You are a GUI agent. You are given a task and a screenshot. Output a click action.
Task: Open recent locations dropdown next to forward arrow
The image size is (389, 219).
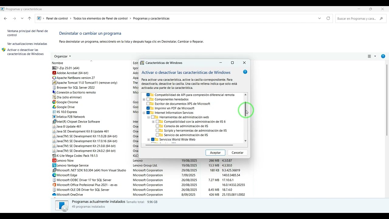(22, 18)
